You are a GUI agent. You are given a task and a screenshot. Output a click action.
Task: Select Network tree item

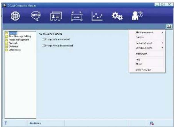pyautogui.click(x=13, y=43)
